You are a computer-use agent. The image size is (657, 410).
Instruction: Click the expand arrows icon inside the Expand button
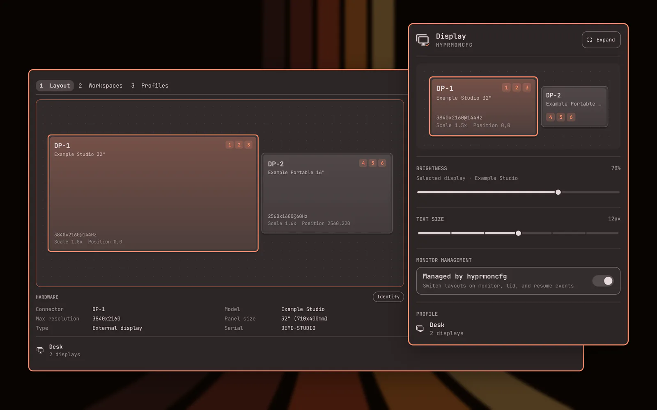pos(590,40)
